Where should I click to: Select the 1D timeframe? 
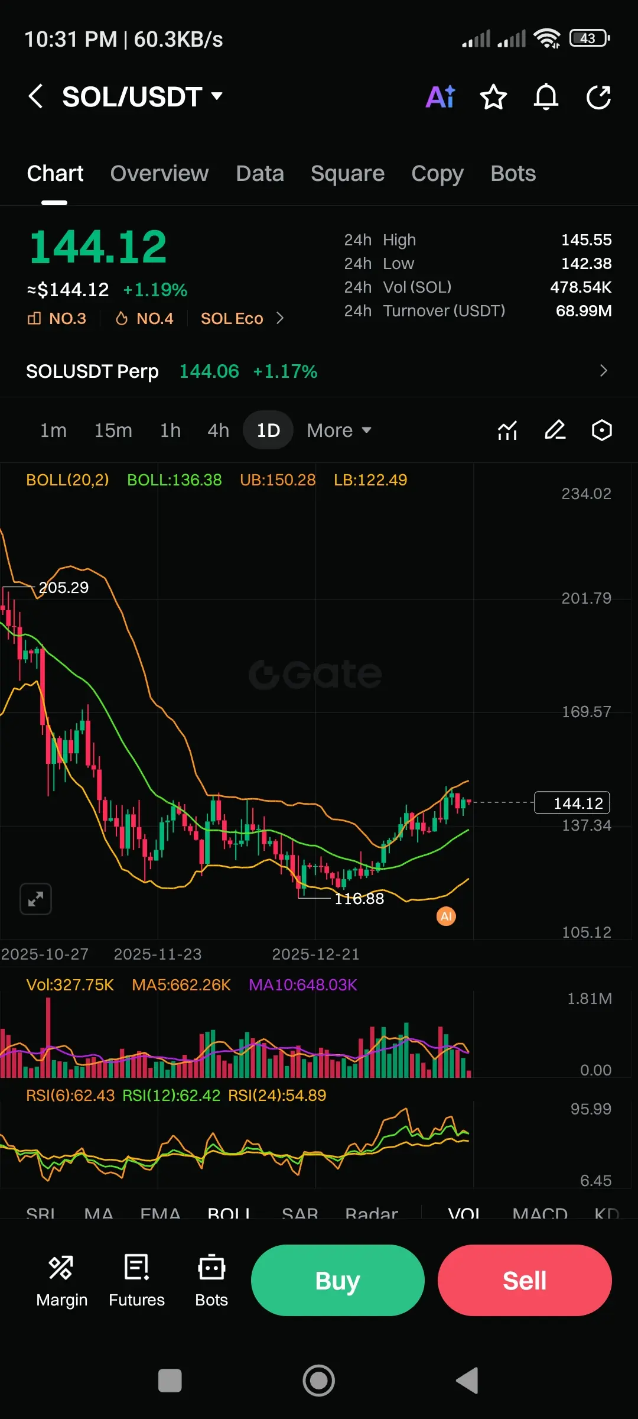(x=268, y=430)
